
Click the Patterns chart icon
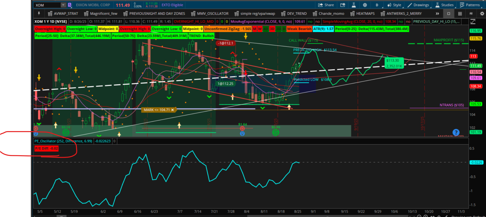(462, 5)
